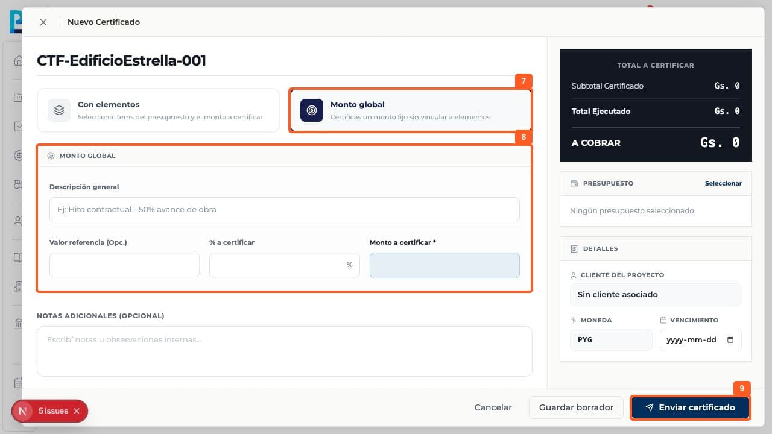This screenshot has height=434, width=772.
Task: Cancel the new certificate
Action: [493, 407]
